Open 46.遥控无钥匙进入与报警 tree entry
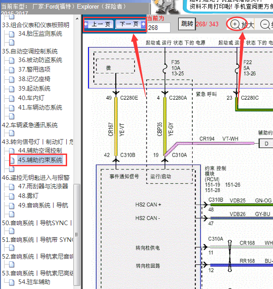Viewport: 273px width, 289px height. point(36,178)
